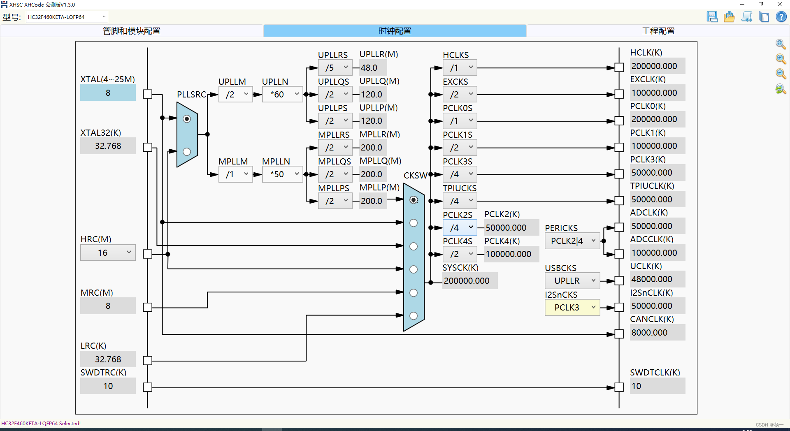Open an existing project file
Viewport: 790px width, 431px height.
click(729, 17)
